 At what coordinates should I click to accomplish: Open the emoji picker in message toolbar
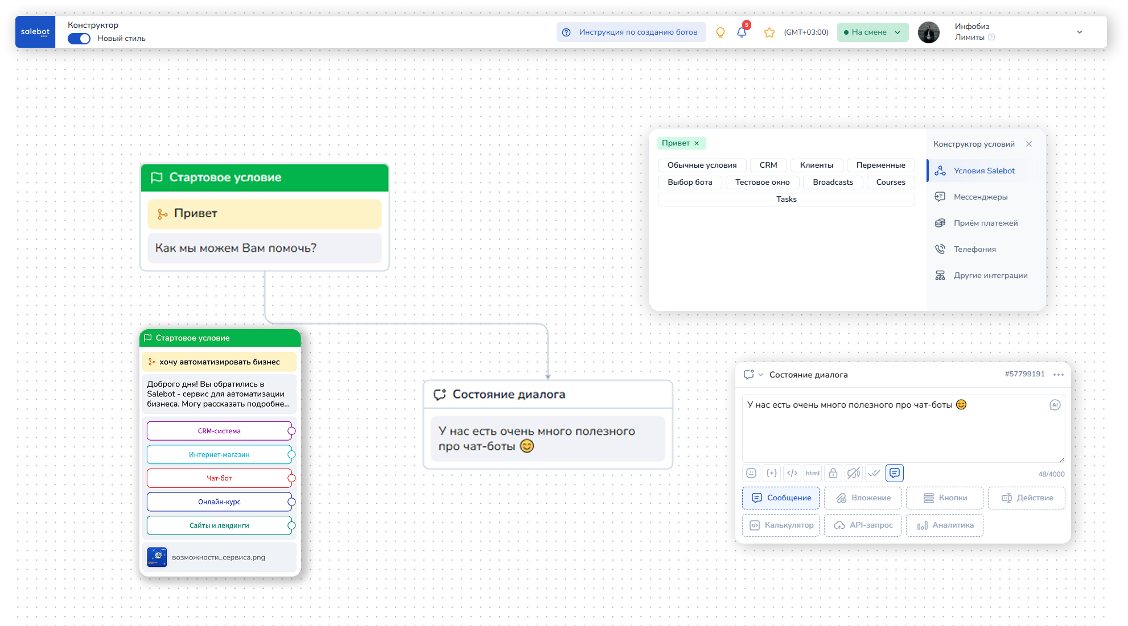(751, 473)
